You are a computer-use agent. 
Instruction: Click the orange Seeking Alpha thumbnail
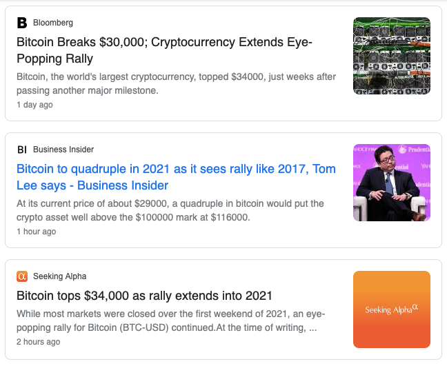coord(392,309)
